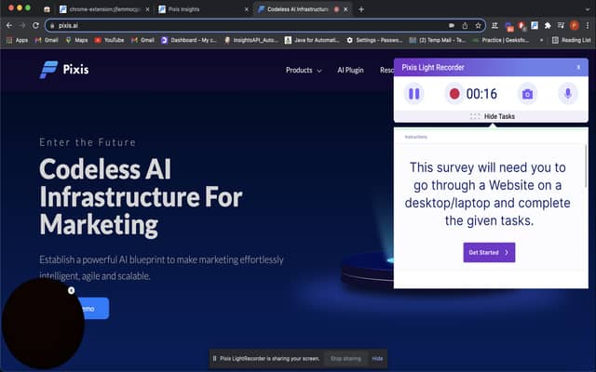Click the Pixis logo
596x372 pixels.
(66, 70)
